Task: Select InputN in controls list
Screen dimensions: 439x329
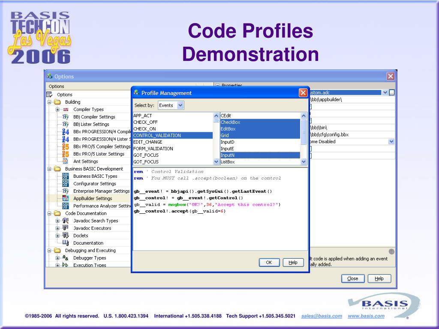Action: point(260,155)
